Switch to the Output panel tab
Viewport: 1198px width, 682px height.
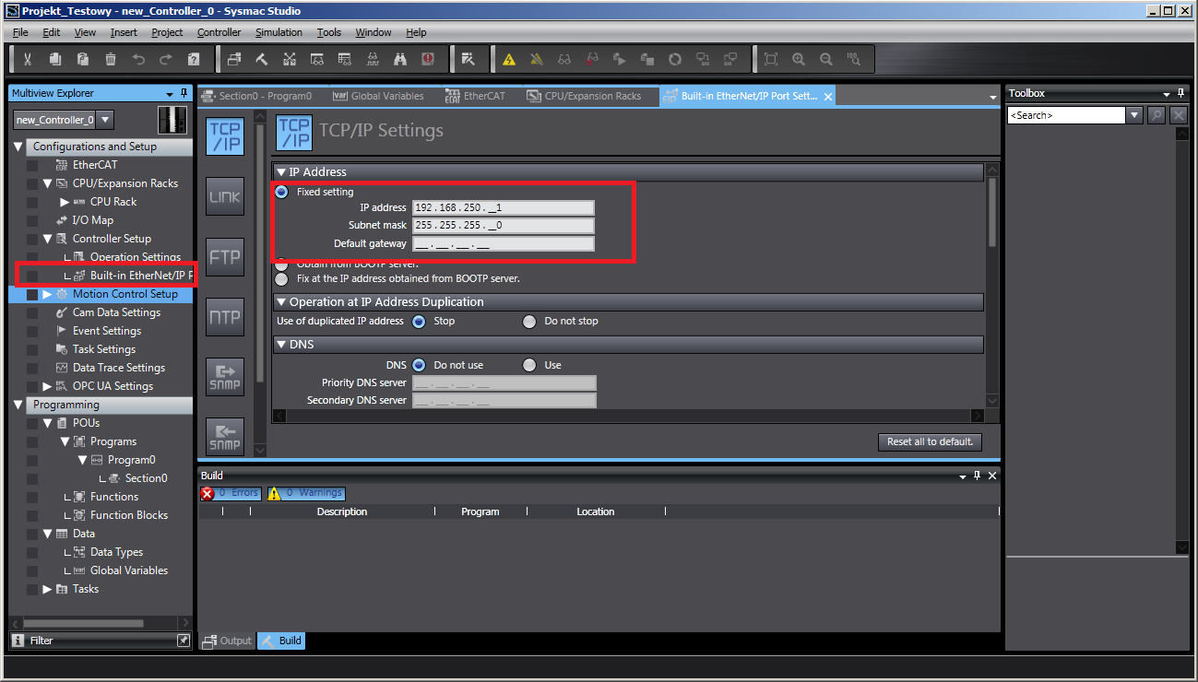tap(227, 641)
